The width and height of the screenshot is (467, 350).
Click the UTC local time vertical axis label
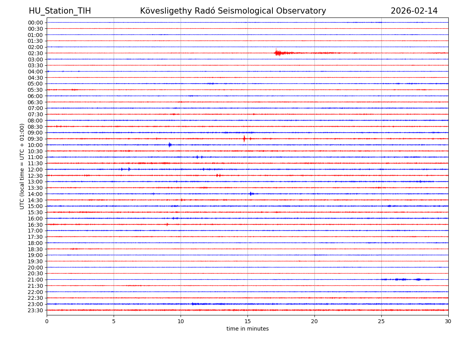[x=22, y=166]
